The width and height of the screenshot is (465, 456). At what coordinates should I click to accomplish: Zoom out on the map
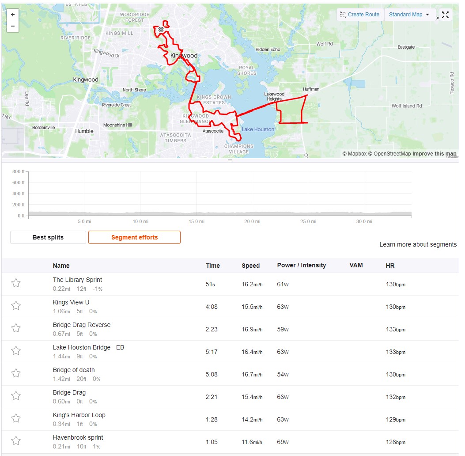coord(13,26)
